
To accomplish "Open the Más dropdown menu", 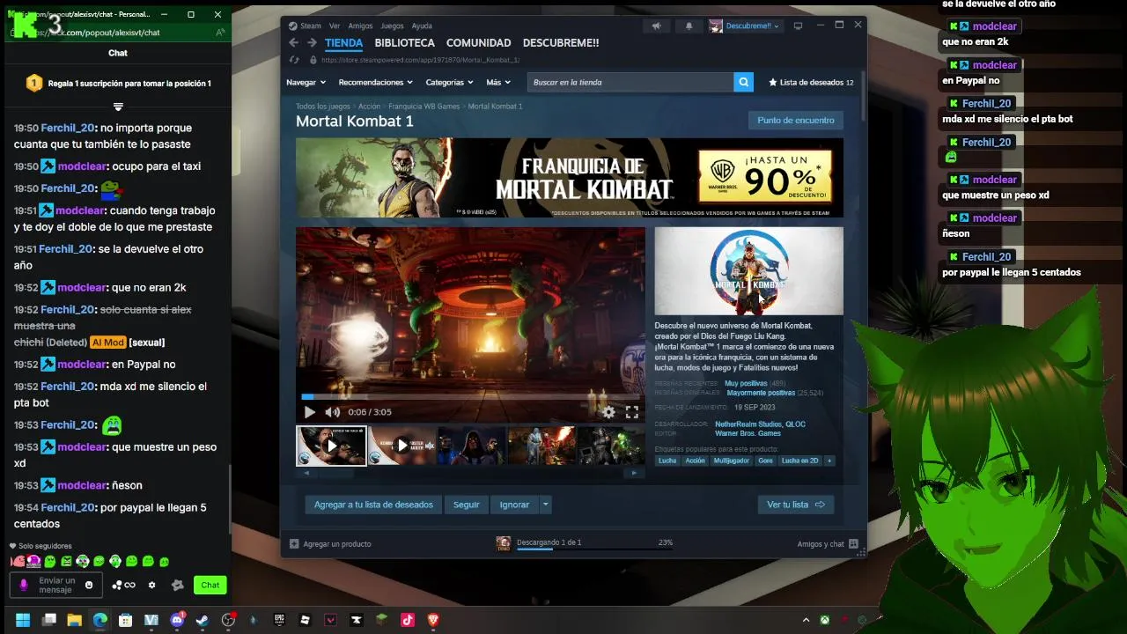I will tap(497, 82).
